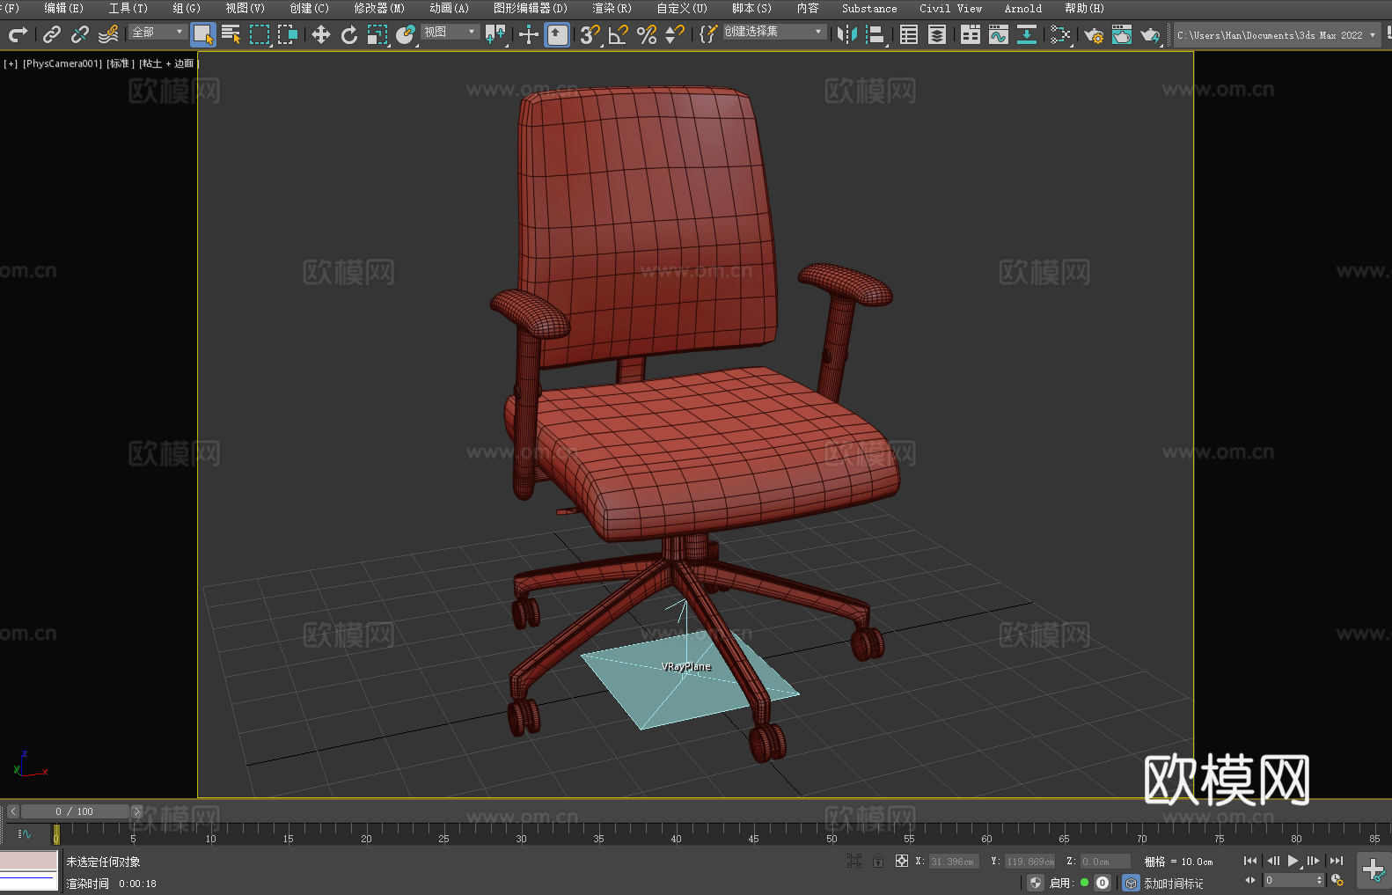Open the Civil View menu
This screenshot has width=1392, height=895.
coord(950,8)
